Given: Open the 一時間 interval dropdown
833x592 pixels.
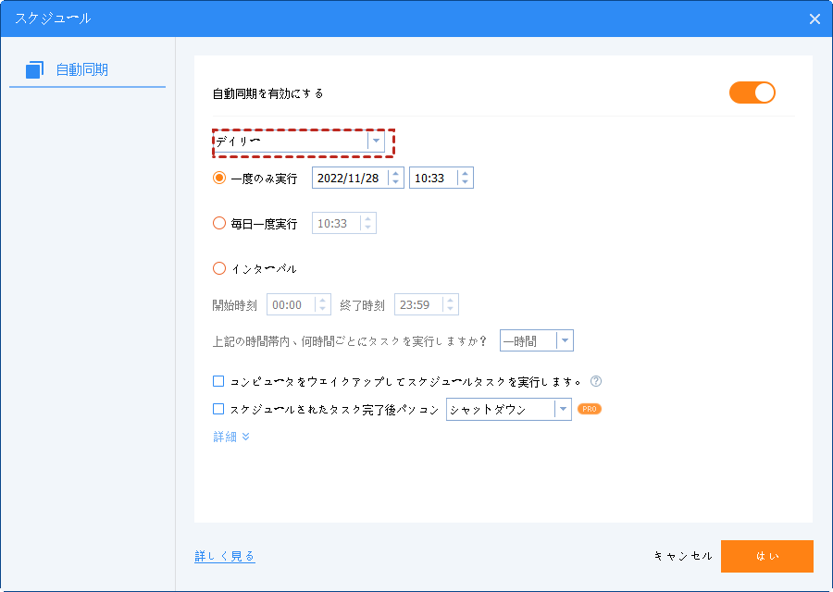Looking at the screenshot, I should tap(537, 341).
